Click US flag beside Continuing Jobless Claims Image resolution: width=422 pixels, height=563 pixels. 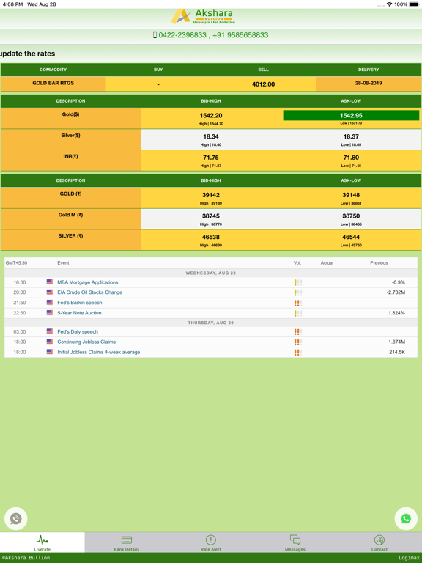coord(50,342)
